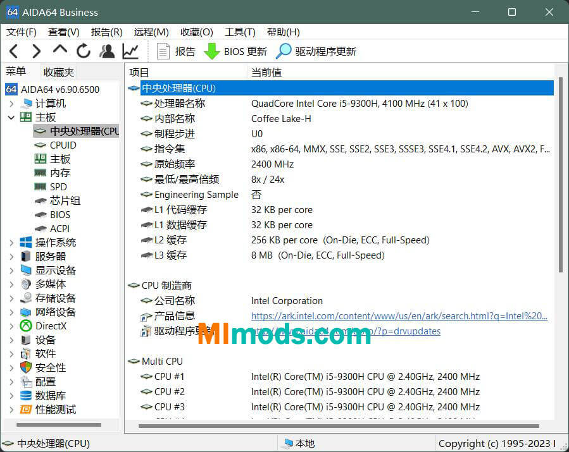Click the 计算机 computer icon

[26, 104]
